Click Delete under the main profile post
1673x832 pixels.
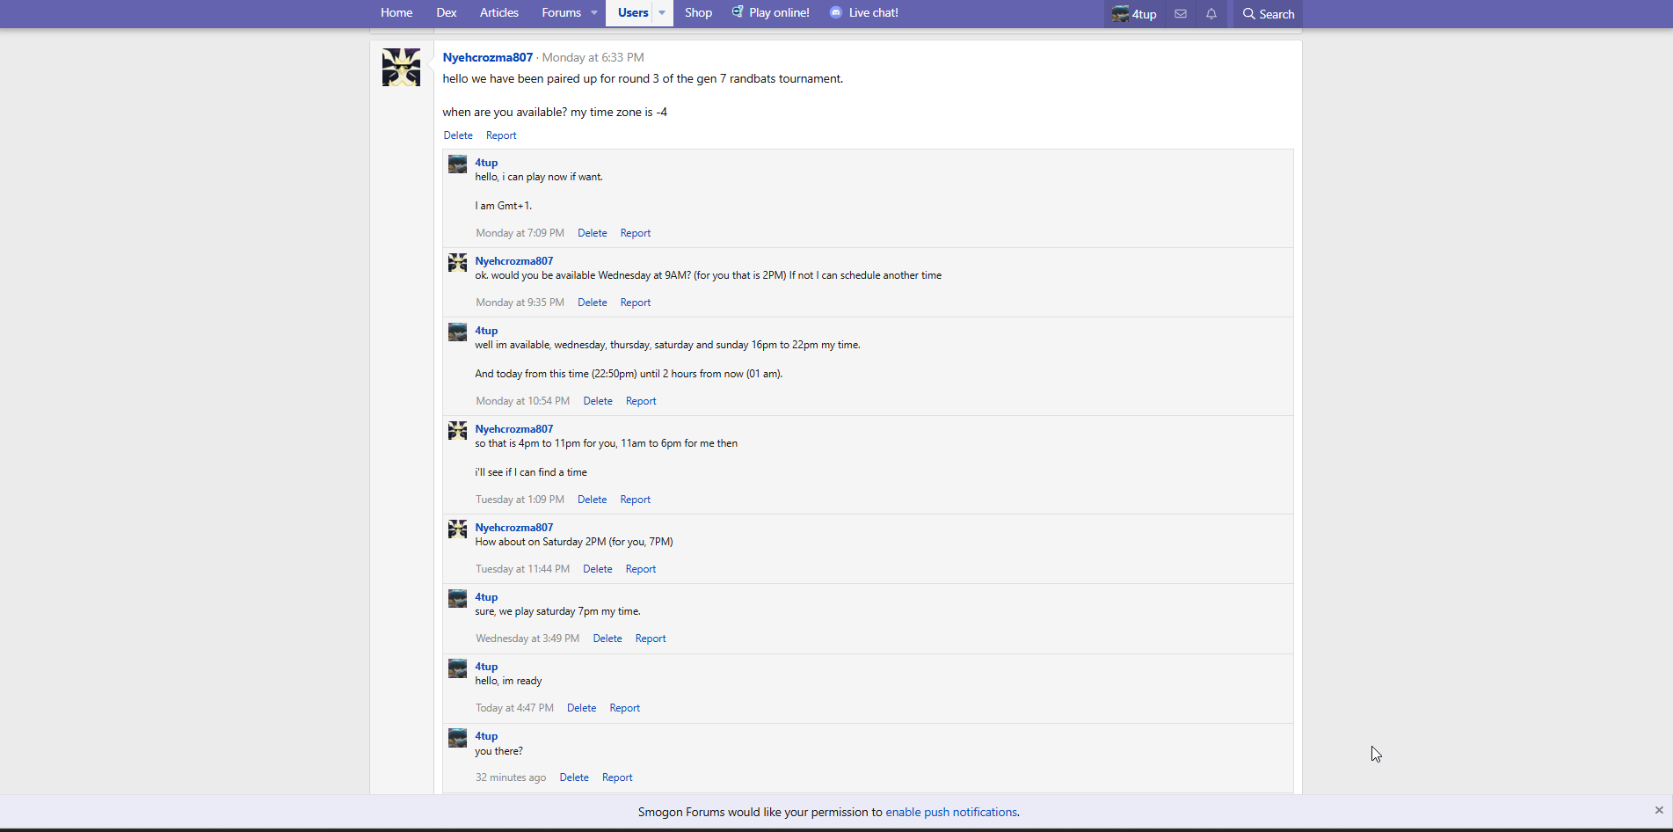(457, 135)
